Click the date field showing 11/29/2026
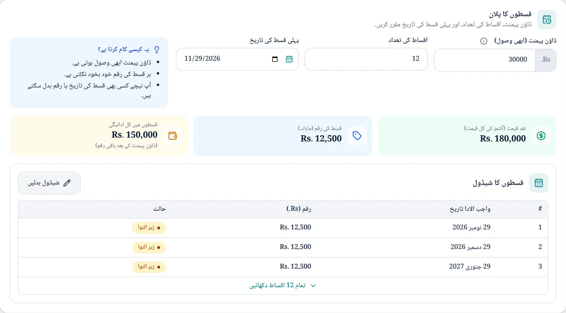 click(237, 59)
